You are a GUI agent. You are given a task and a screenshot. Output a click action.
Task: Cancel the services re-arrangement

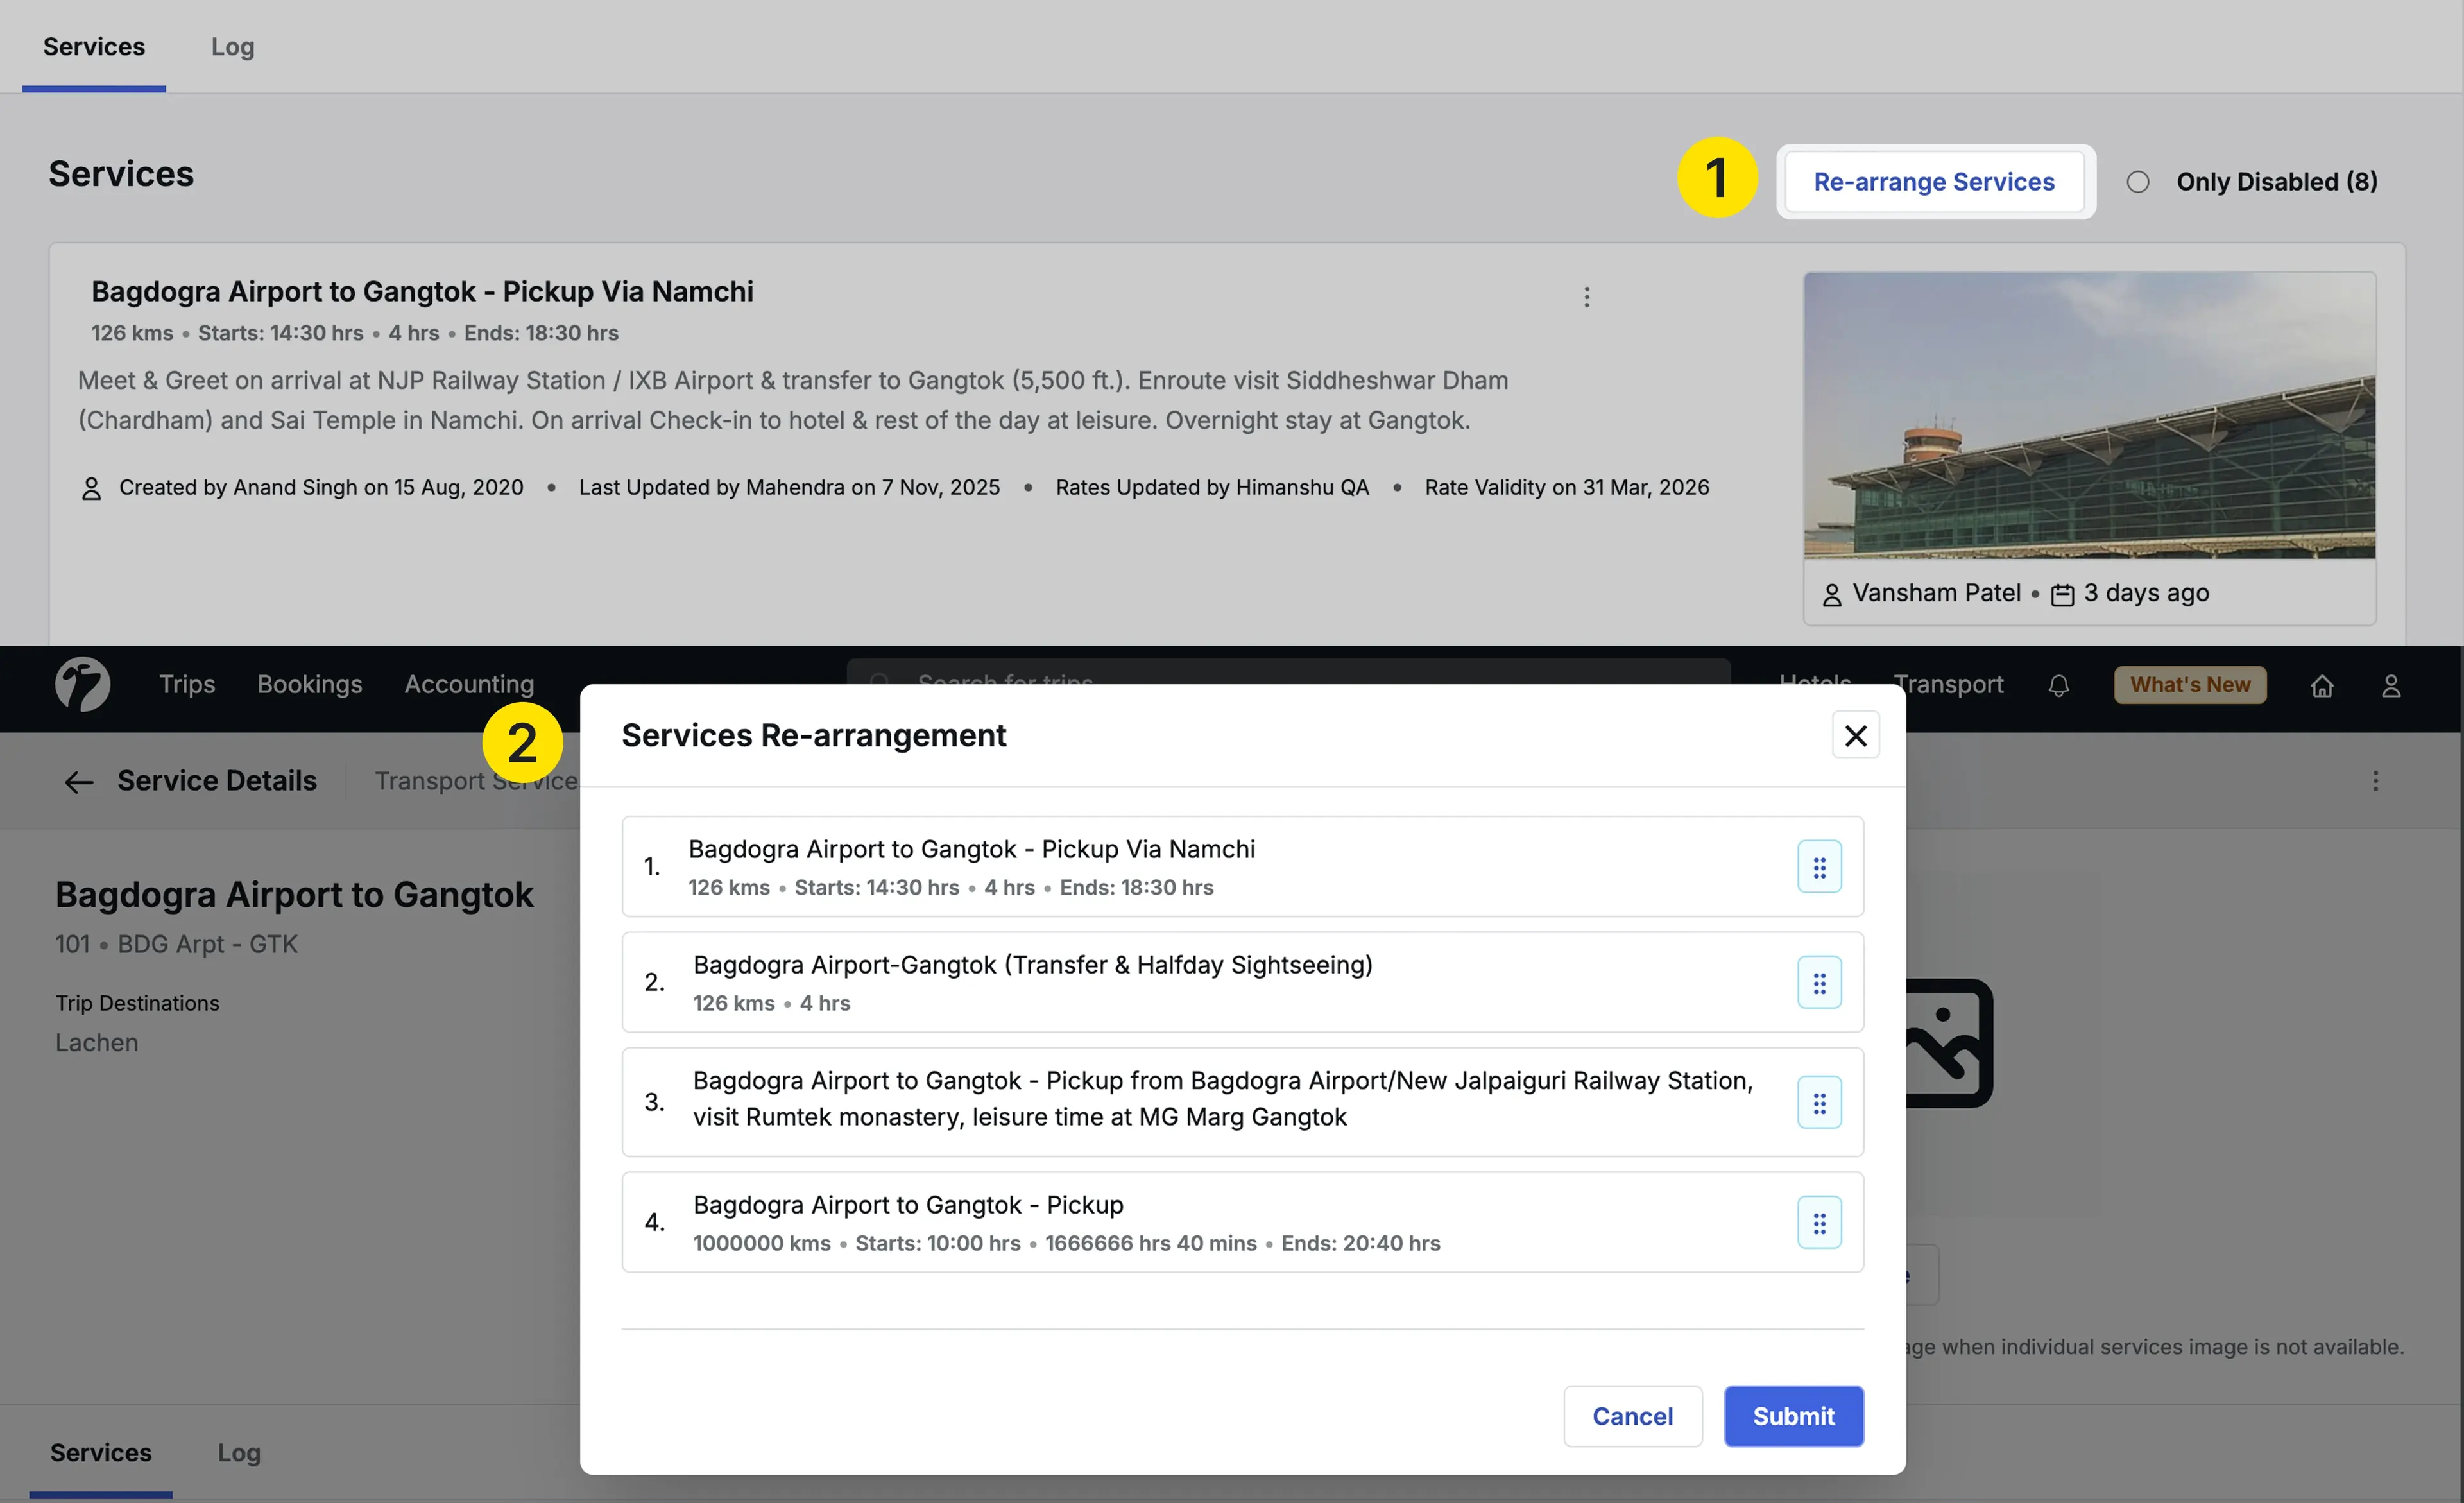(1632, 1416)
